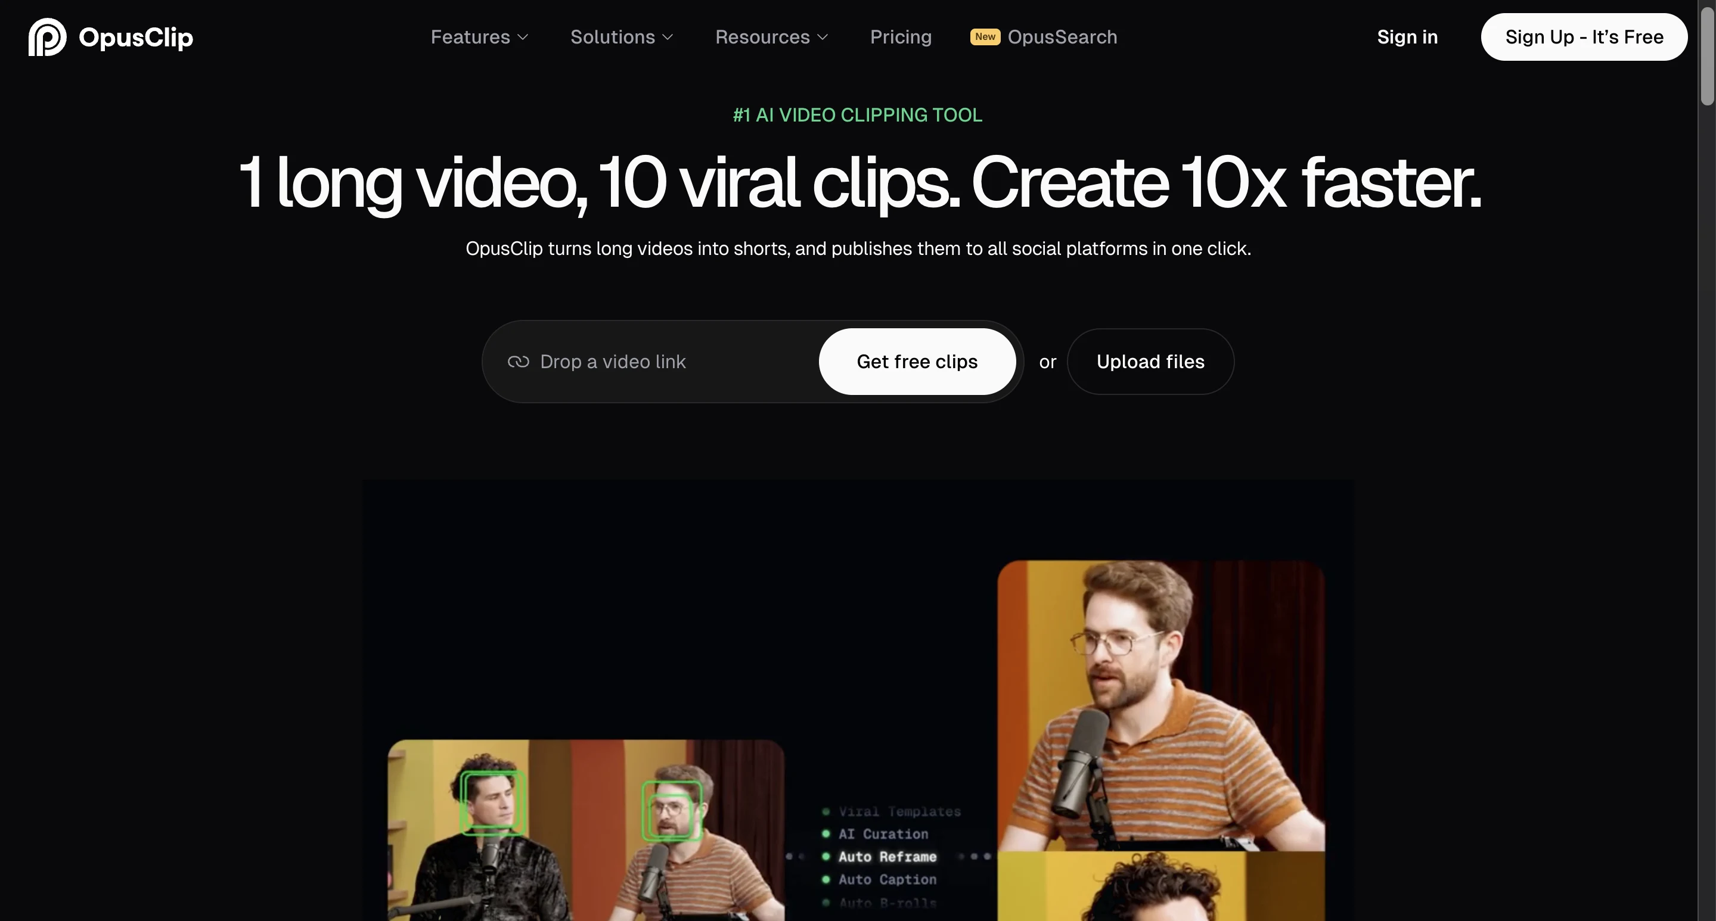Image resolution: width=1716 pixels, height=921 pixels.
Task: Open OpusSearch from the navigation bar
Action: pos(1062,38)
